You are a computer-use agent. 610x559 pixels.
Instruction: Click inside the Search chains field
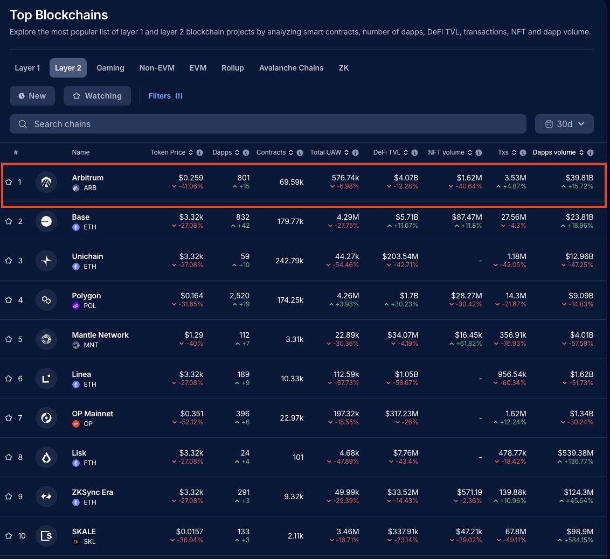[216, 123]
